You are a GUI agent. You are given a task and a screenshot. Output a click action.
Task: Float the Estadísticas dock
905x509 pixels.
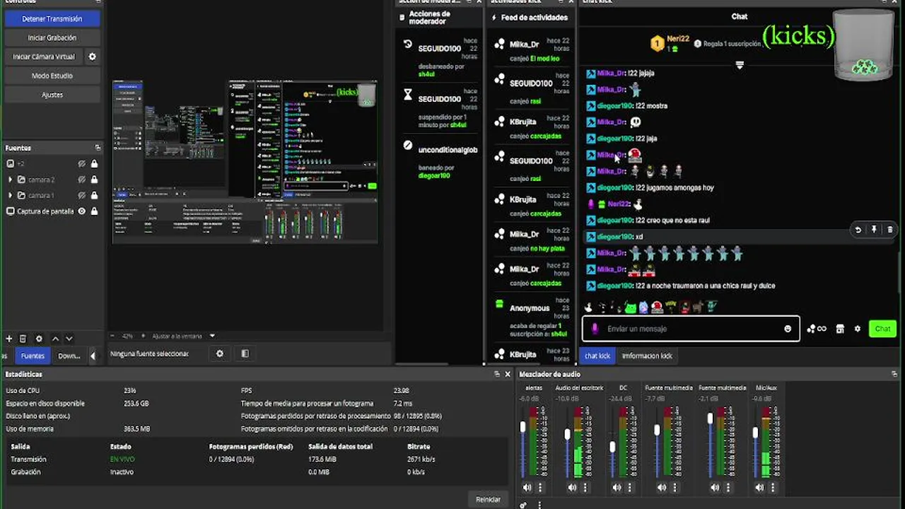(x=498, y=374)
